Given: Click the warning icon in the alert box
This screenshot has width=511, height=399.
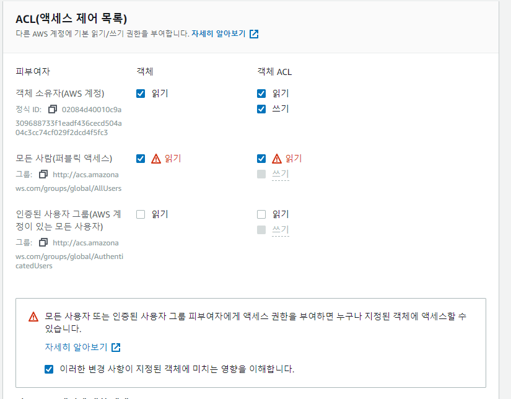Looking at the screenshot, I should tap(33, 317).
